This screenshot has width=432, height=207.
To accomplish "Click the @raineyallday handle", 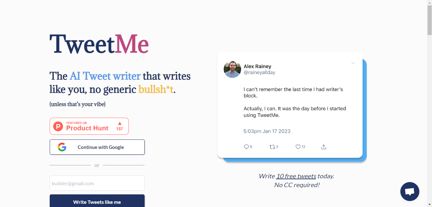I will click(x=260, y=73).
